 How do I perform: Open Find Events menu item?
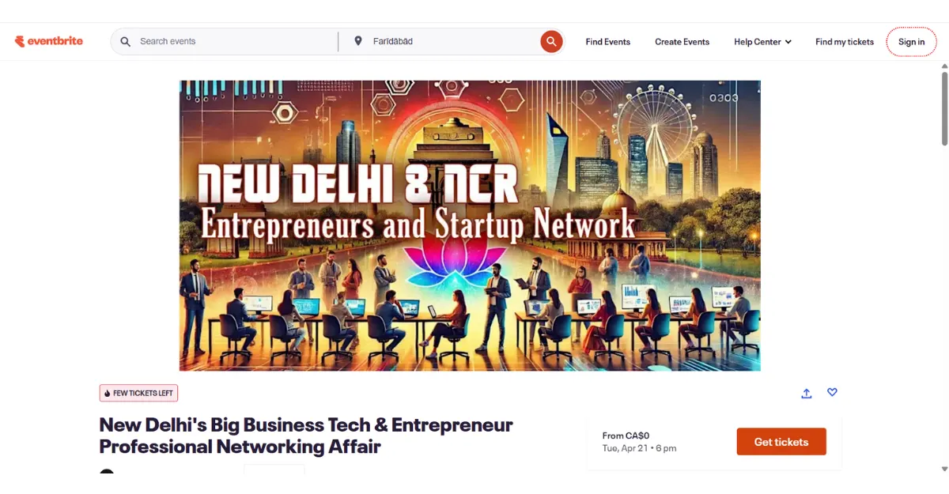[607, 42]
